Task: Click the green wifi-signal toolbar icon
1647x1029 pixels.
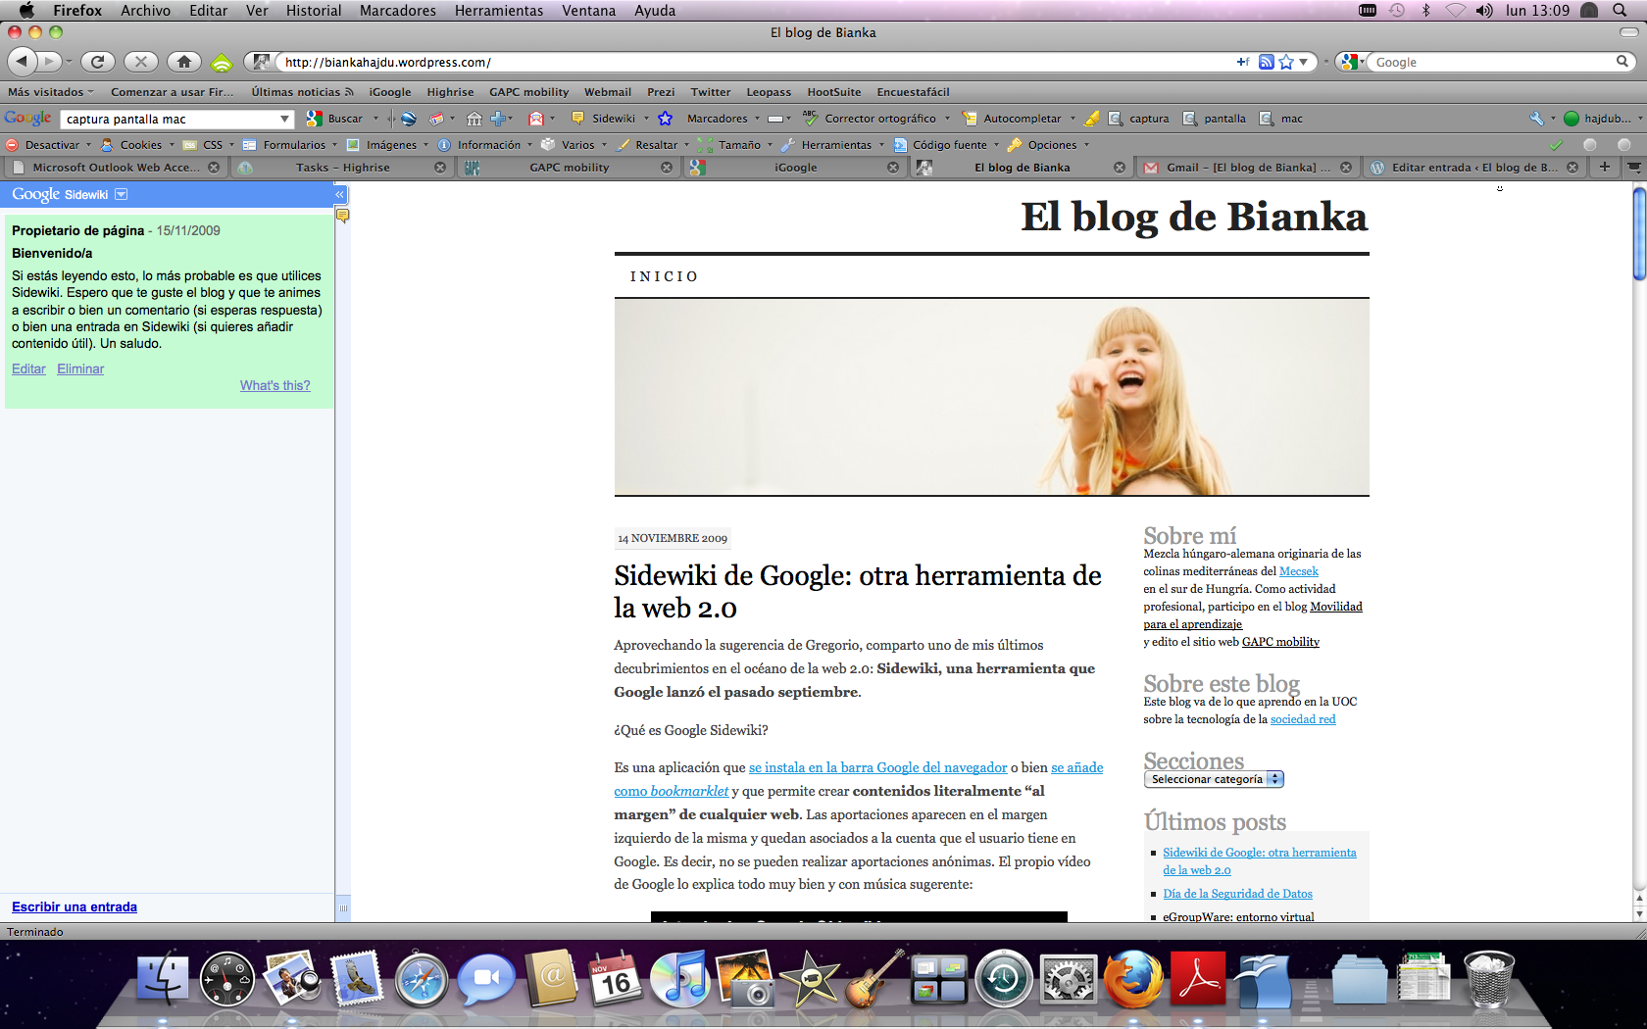Action: click(223, 63)
